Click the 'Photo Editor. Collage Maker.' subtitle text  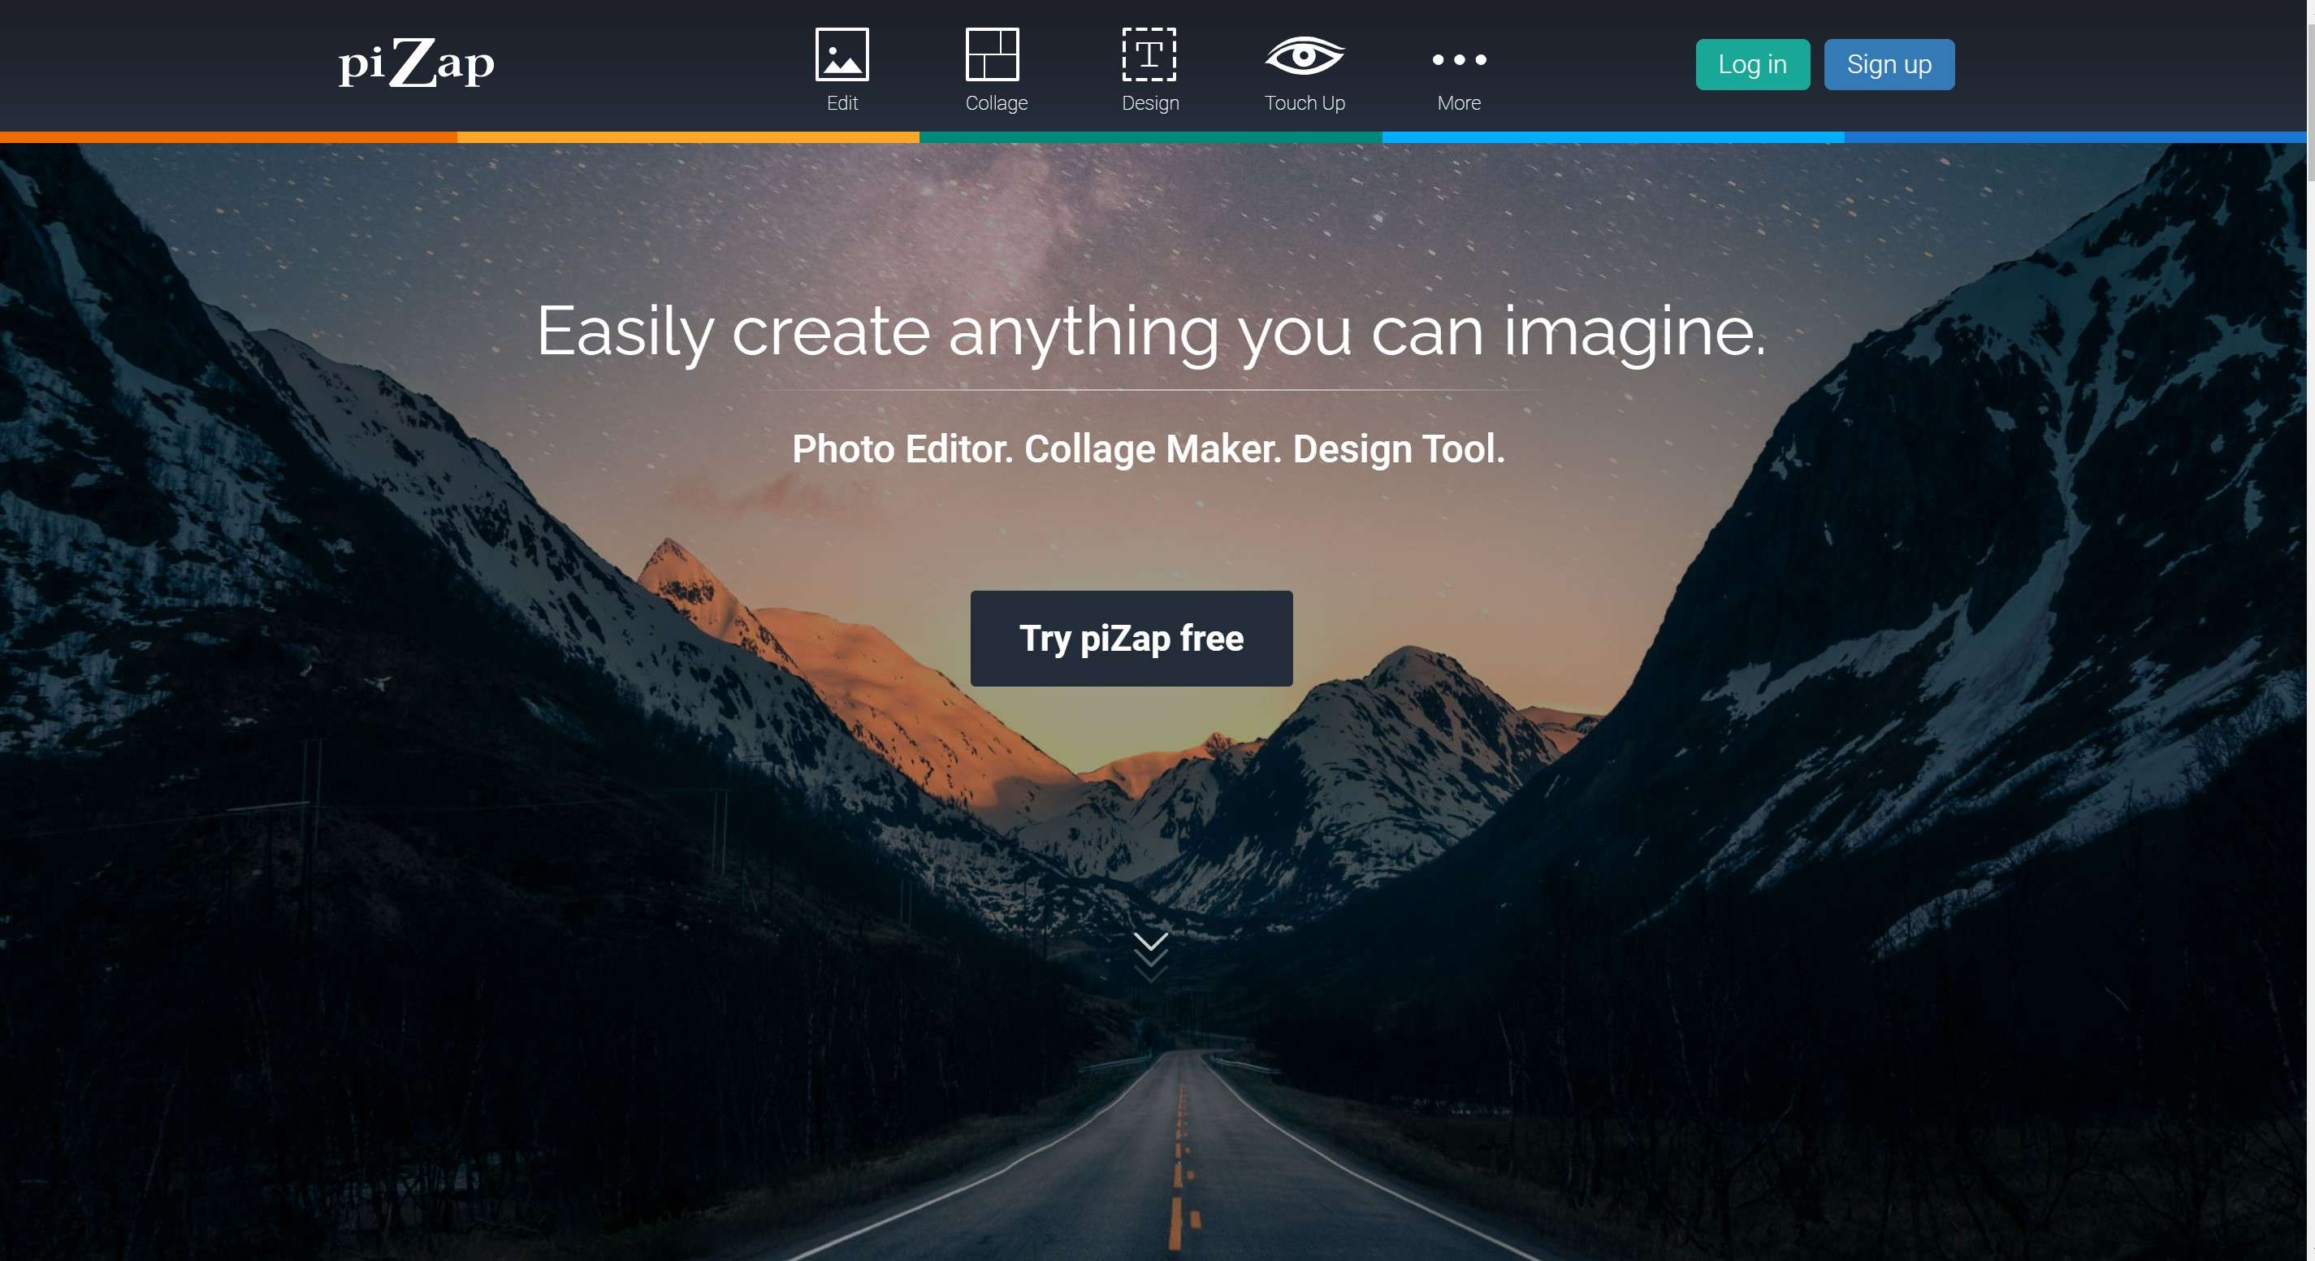[x=1151, y=449]
